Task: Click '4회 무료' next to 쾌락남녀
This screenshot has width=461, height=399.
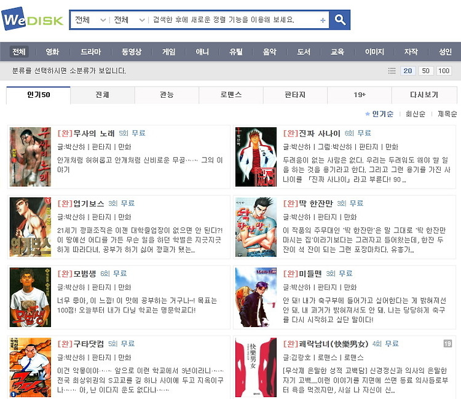Action: [x=385, y=344]
